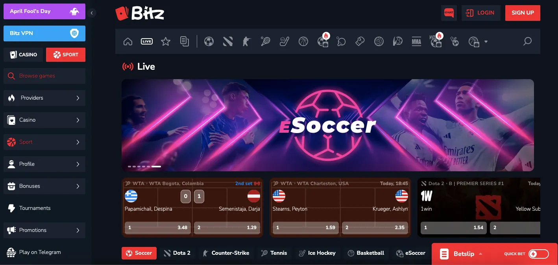Click the Browse games search field

[x=44, y=76]
